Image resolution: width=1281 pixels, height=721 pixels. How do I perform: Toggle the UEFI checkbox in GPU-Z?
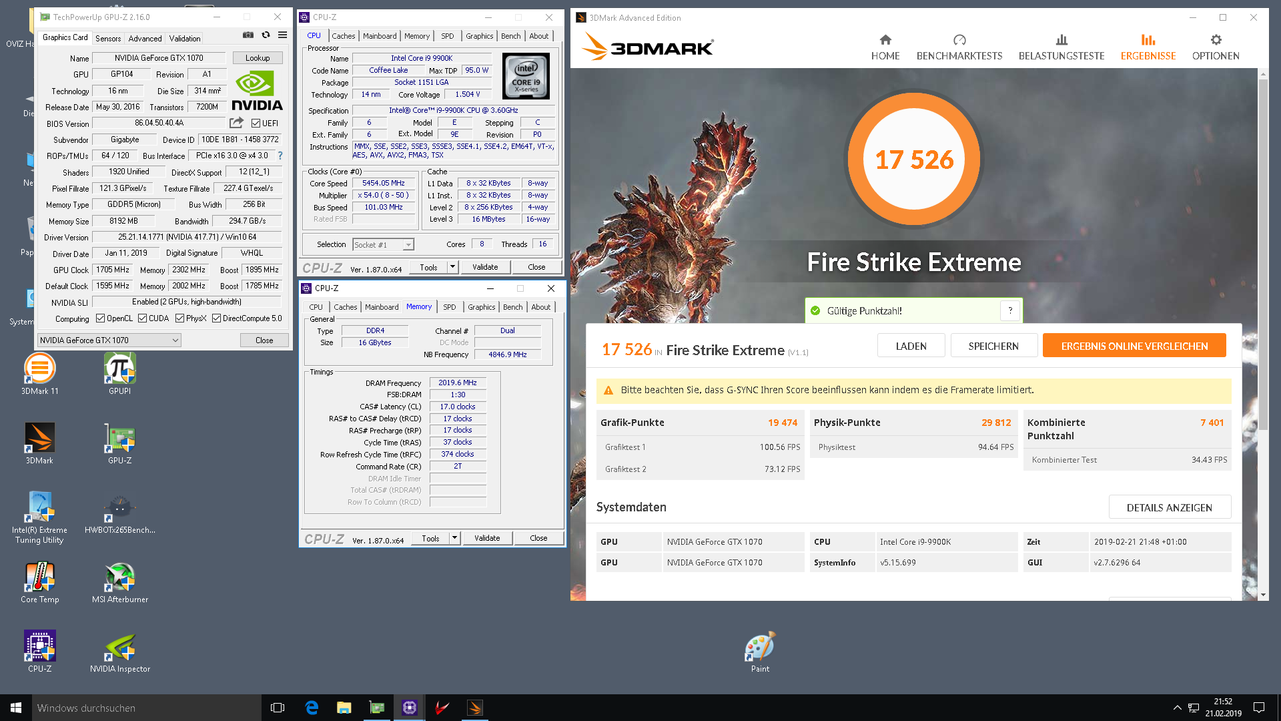[x=256, y=123]
